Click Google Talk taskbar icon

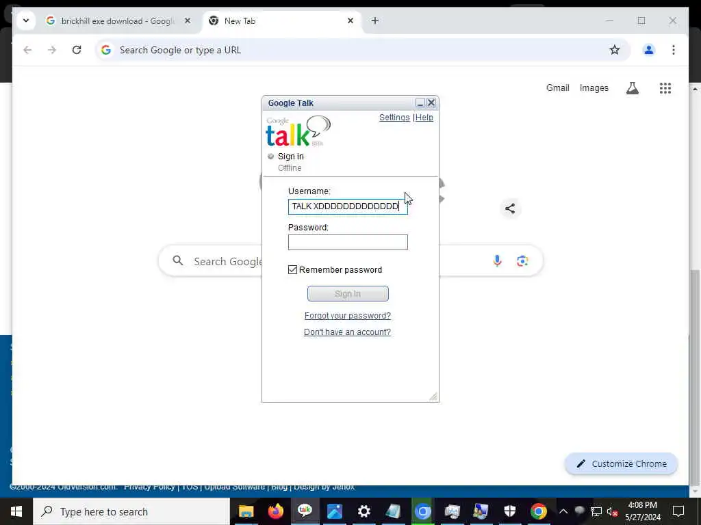[x=305, y=511]
